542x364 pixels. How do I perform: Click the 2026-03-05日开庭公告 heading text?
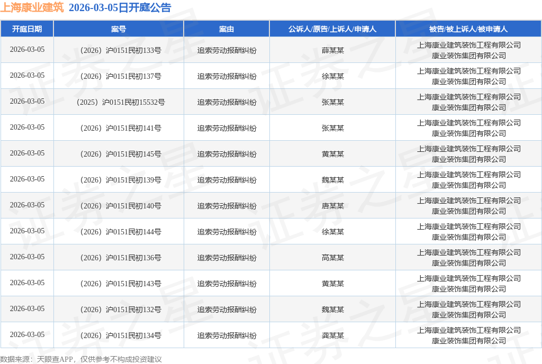(120, 7)
